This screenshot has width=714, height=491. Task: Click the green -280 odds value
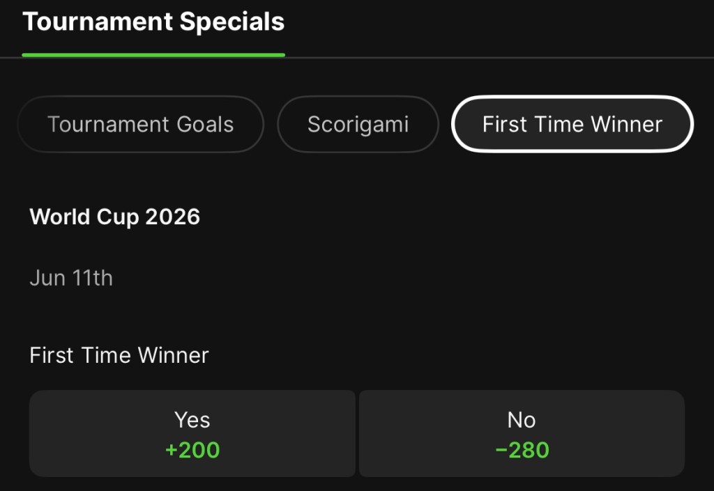[x=522, y=450]
